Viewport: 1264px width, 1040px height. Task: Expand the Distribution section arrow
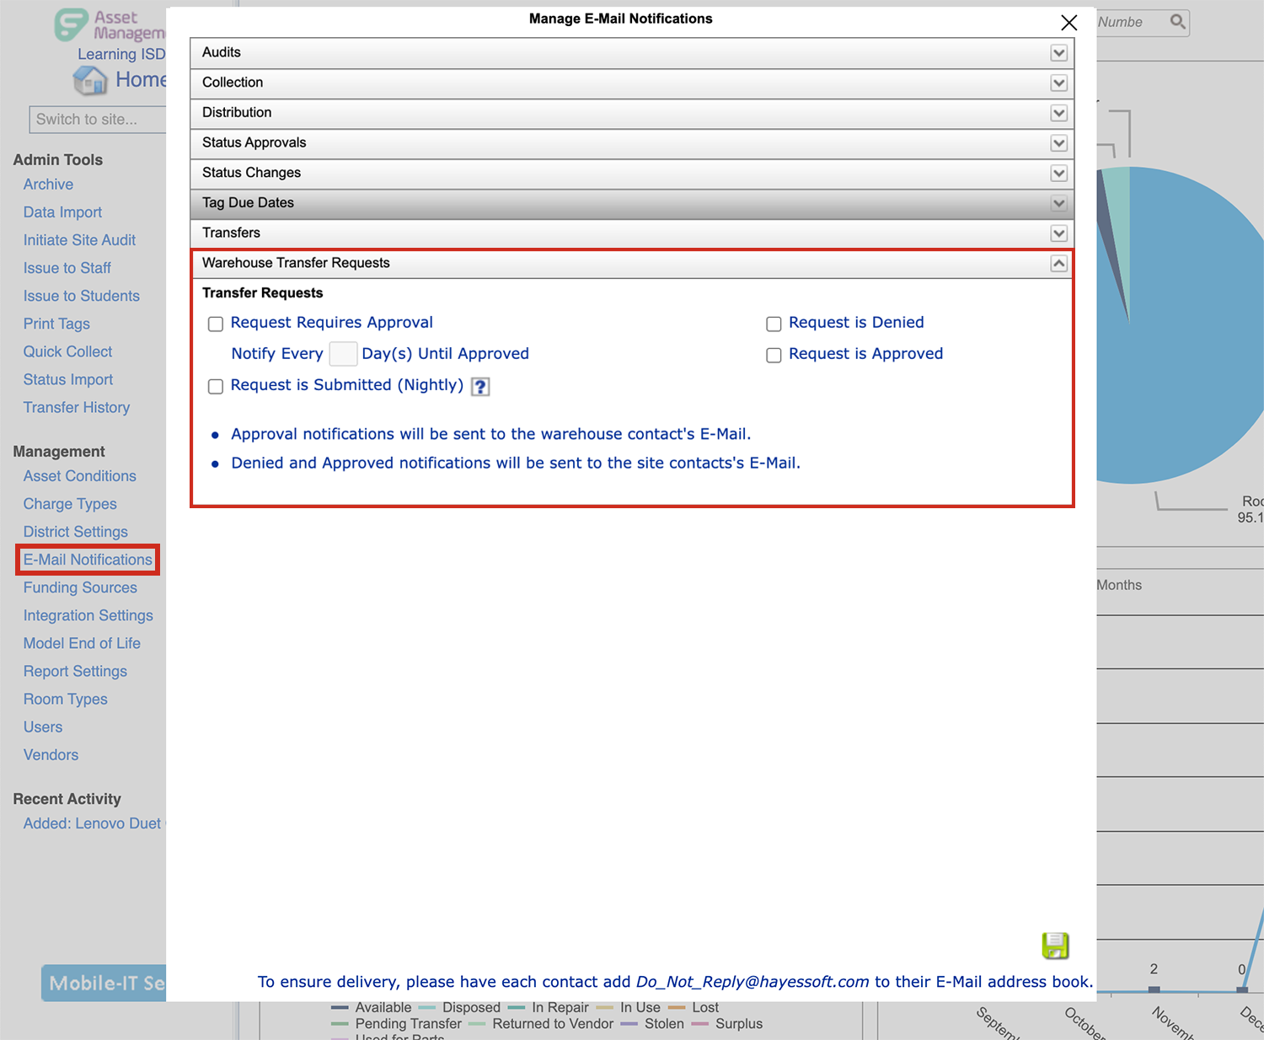point(1059,113)
